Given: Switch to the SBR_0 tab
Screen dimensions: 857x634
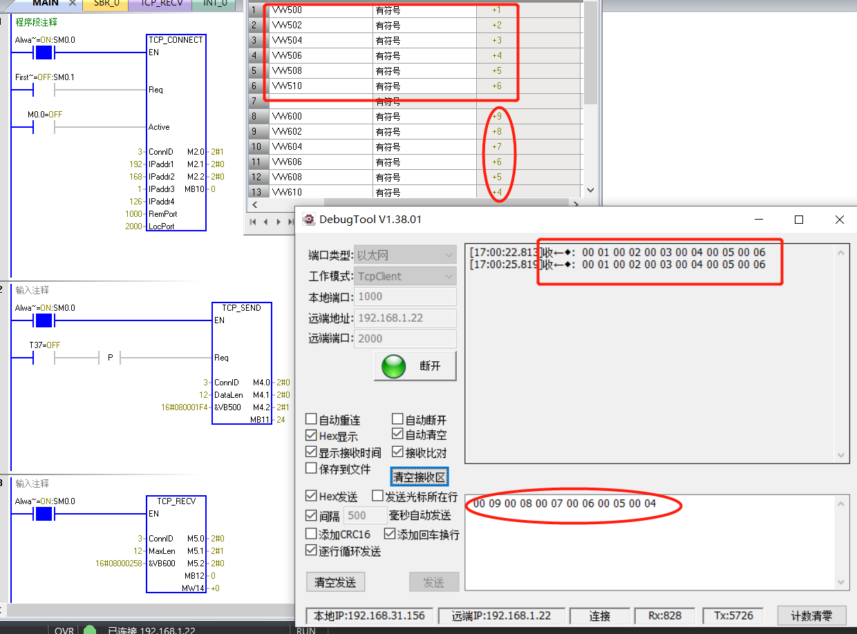Looking at the screenshot, I should (105, 5).
